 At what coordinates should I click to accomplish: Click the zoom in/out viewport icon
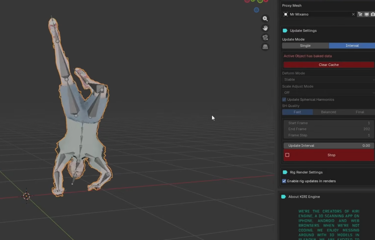click(x=265, y=19)
